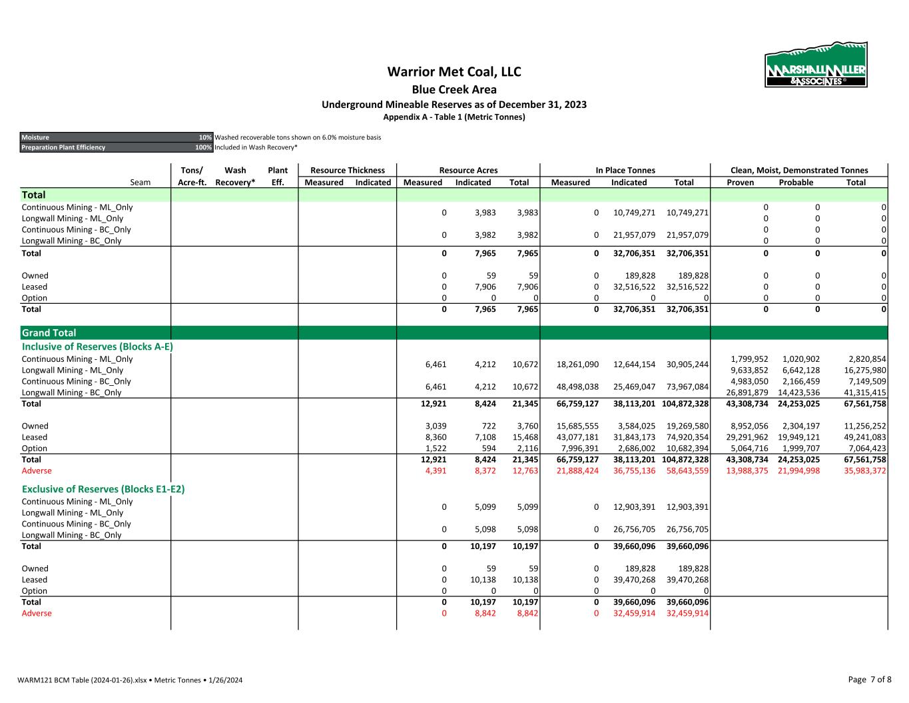
Task: Select the Inclusive of Reserves (Blocks A-E) heading
Action: [97, 347]
